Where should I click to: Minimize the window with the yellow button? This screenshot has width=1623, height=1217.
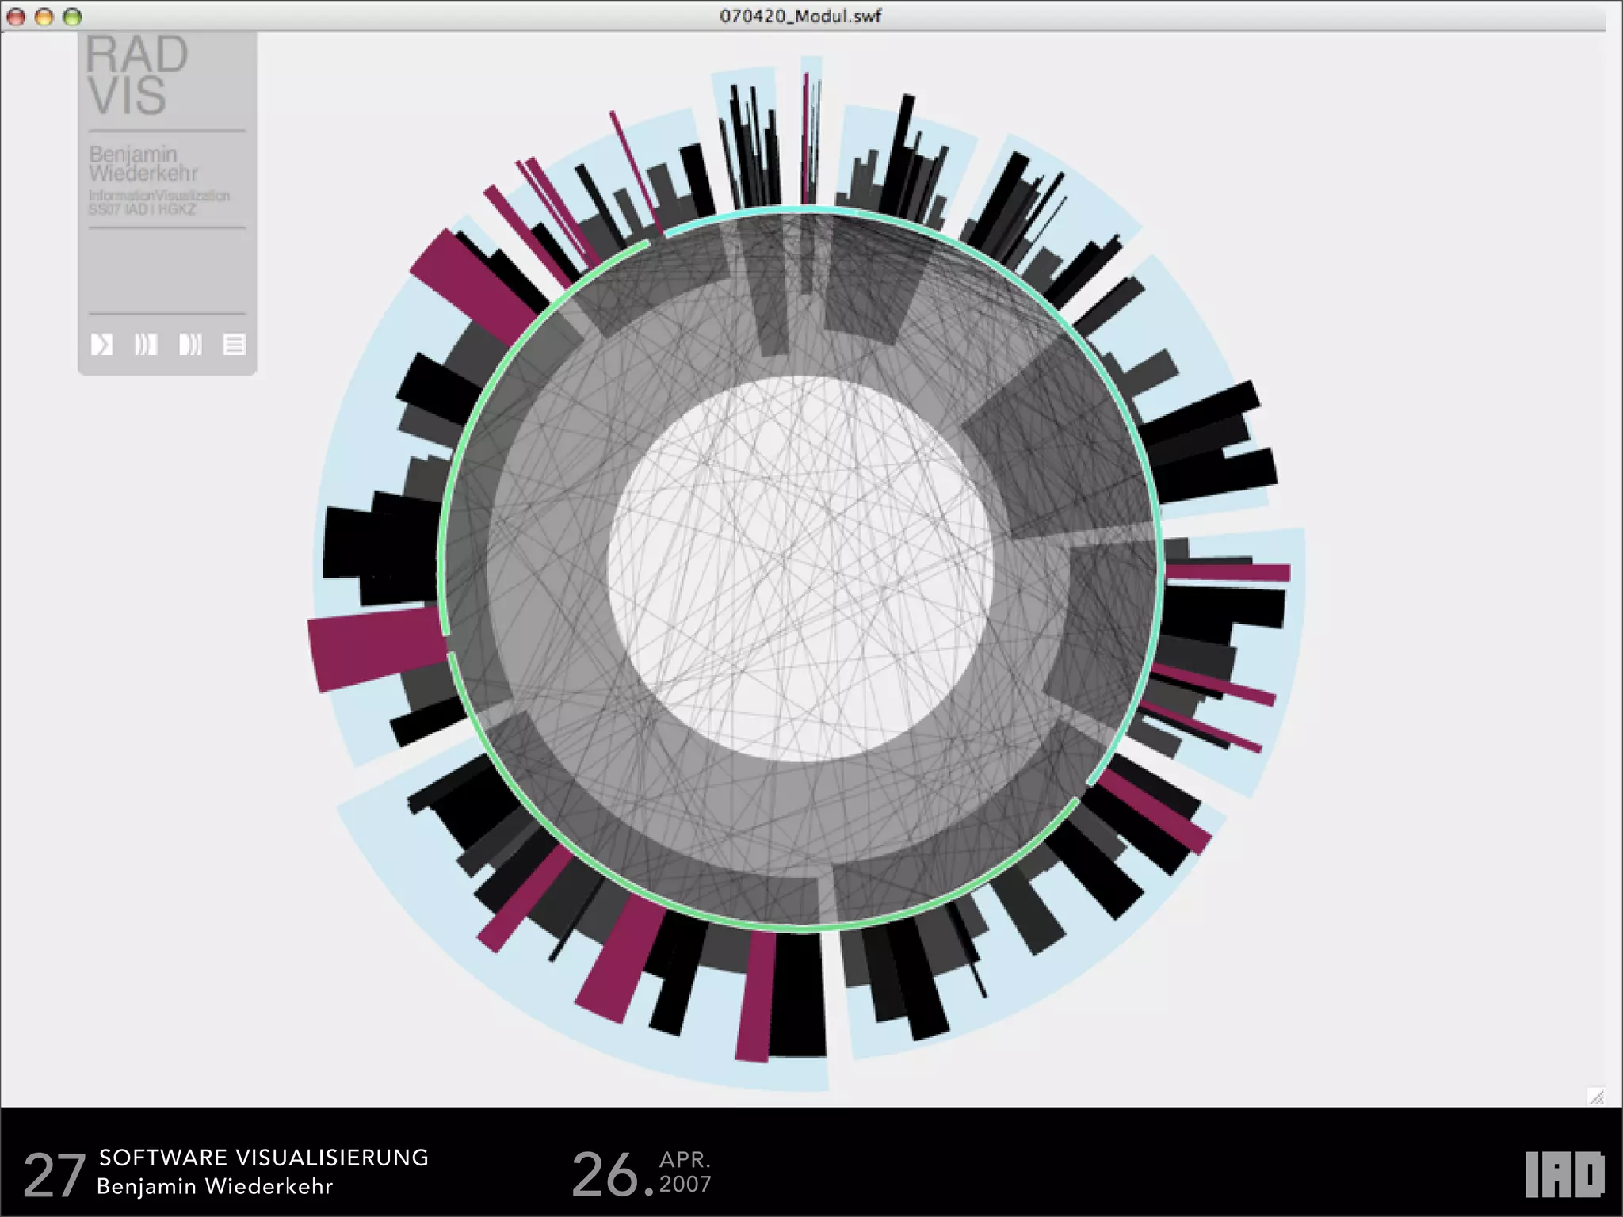pyautogui.click(x=44, y=16)
